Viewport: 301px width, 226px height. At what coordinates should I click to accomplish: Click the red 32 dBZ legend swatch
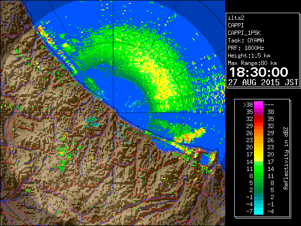coord(259,119)
